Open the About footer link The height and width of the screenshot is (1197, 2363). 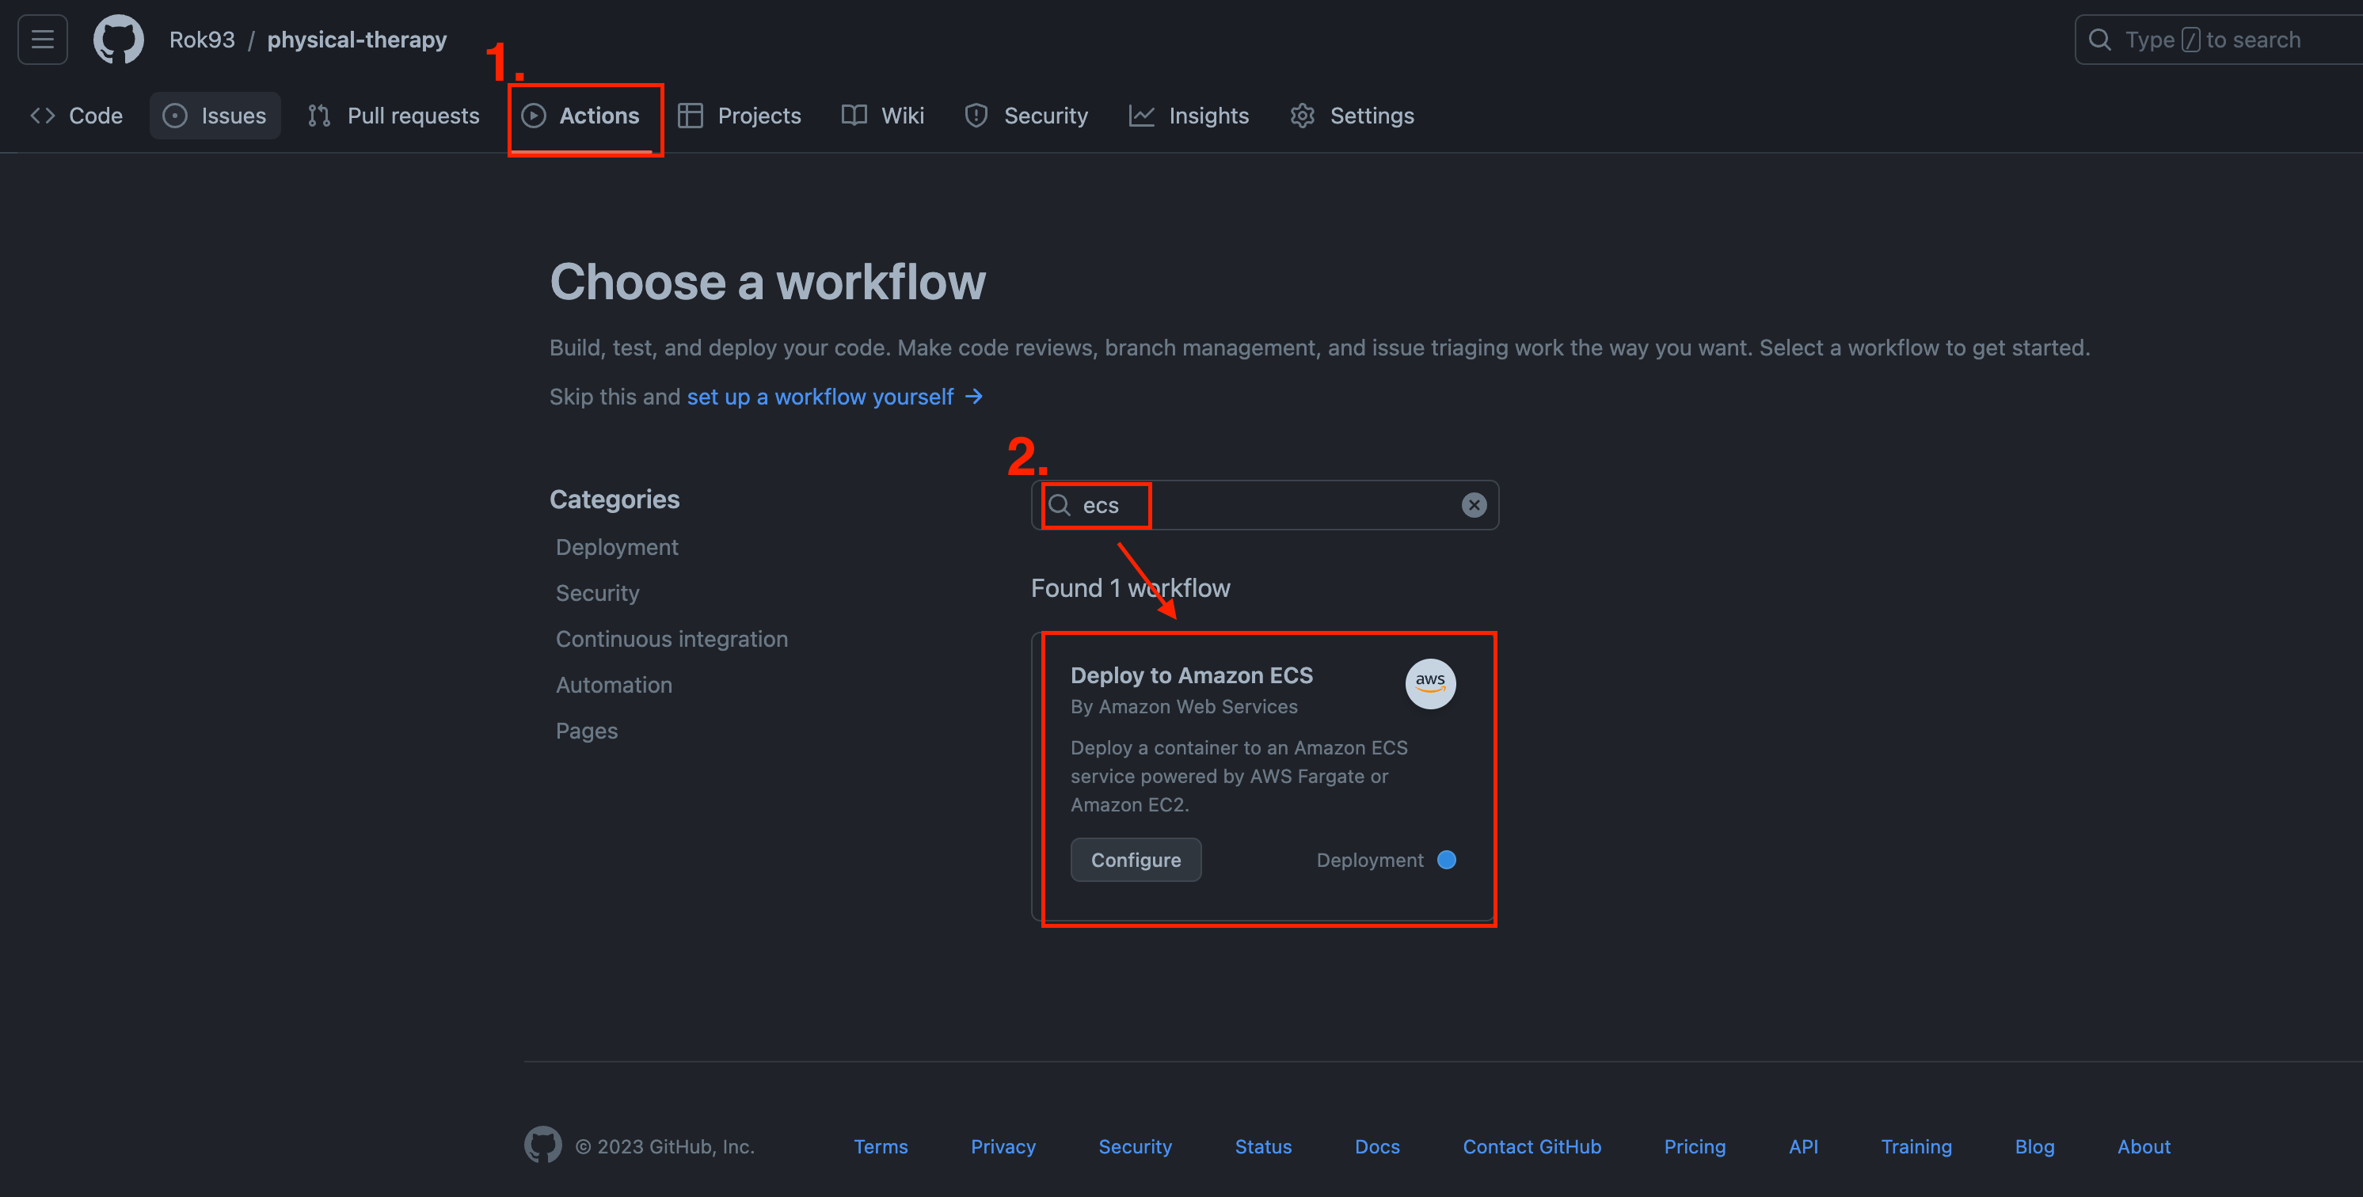point(2143,1146)
